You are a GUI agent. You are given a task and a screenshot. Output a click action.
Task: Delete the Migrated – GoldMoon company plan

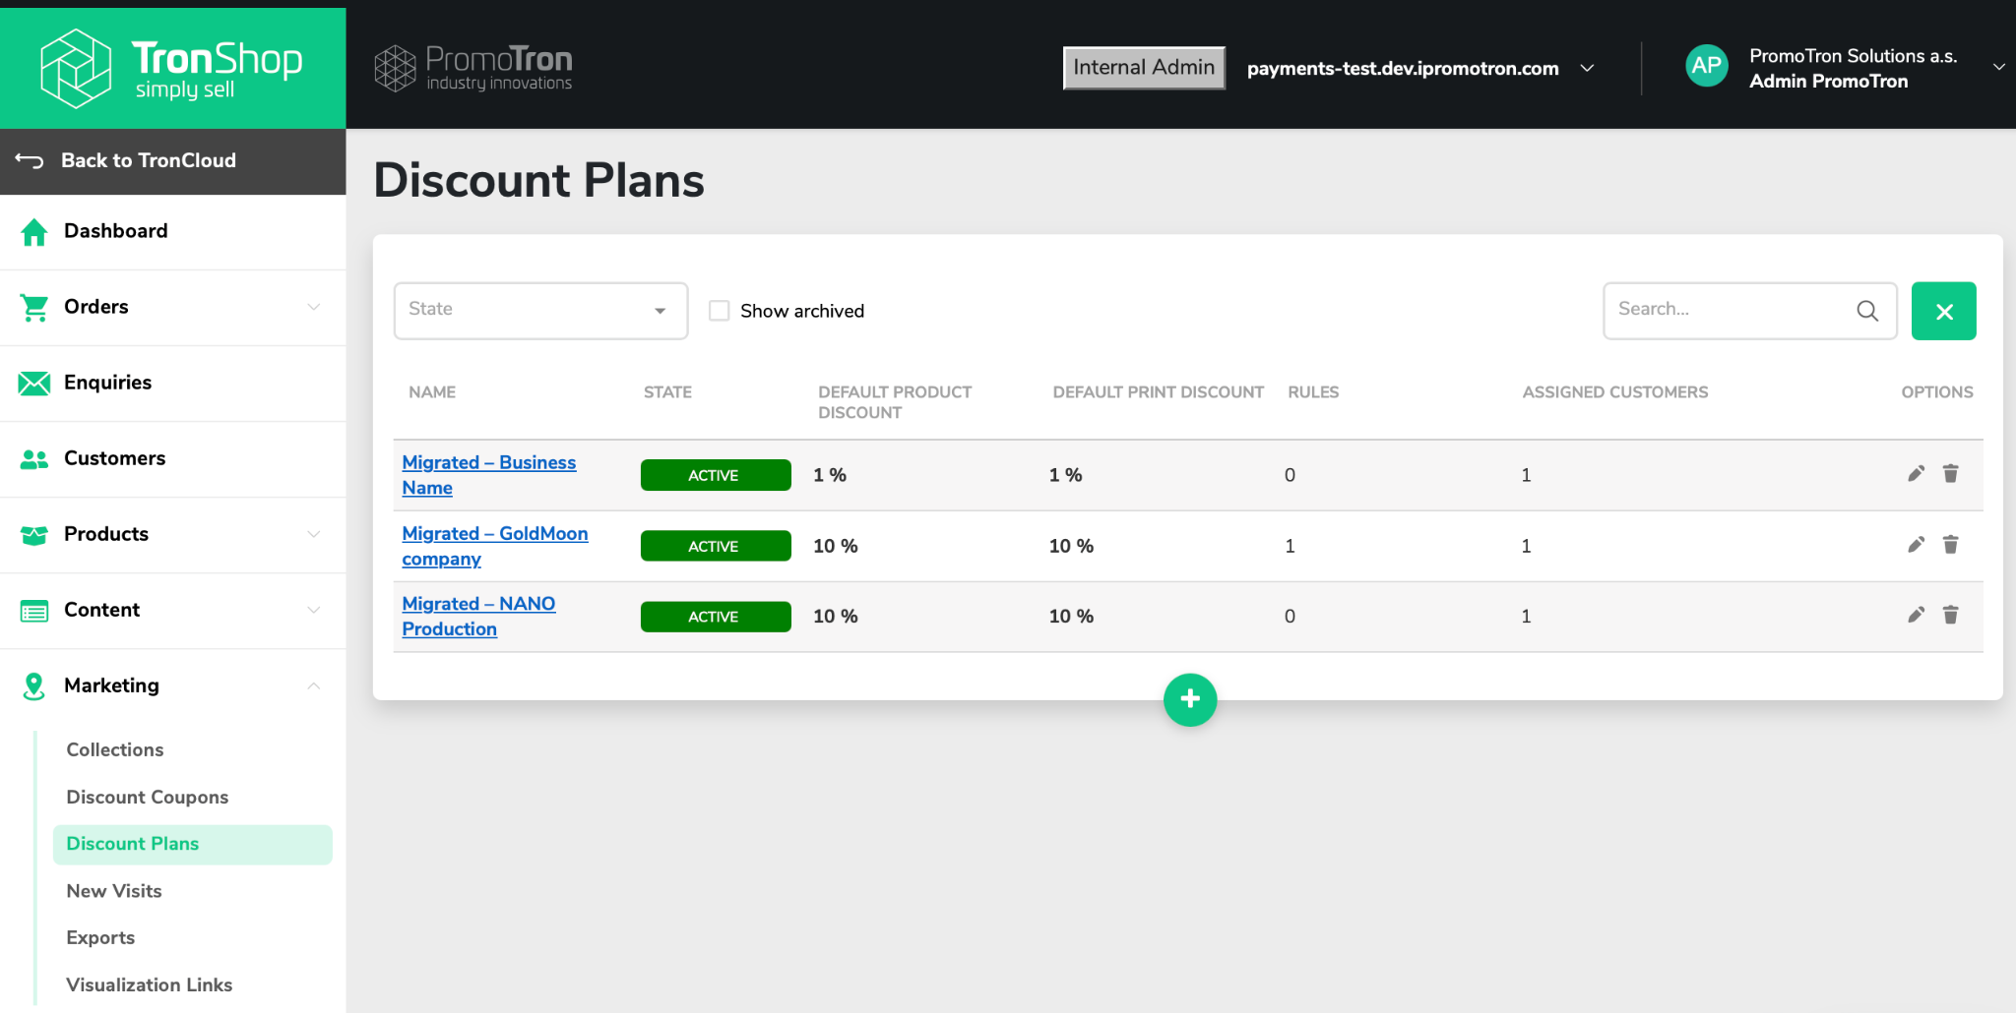pyautogui.click(x=1950, y=545)
